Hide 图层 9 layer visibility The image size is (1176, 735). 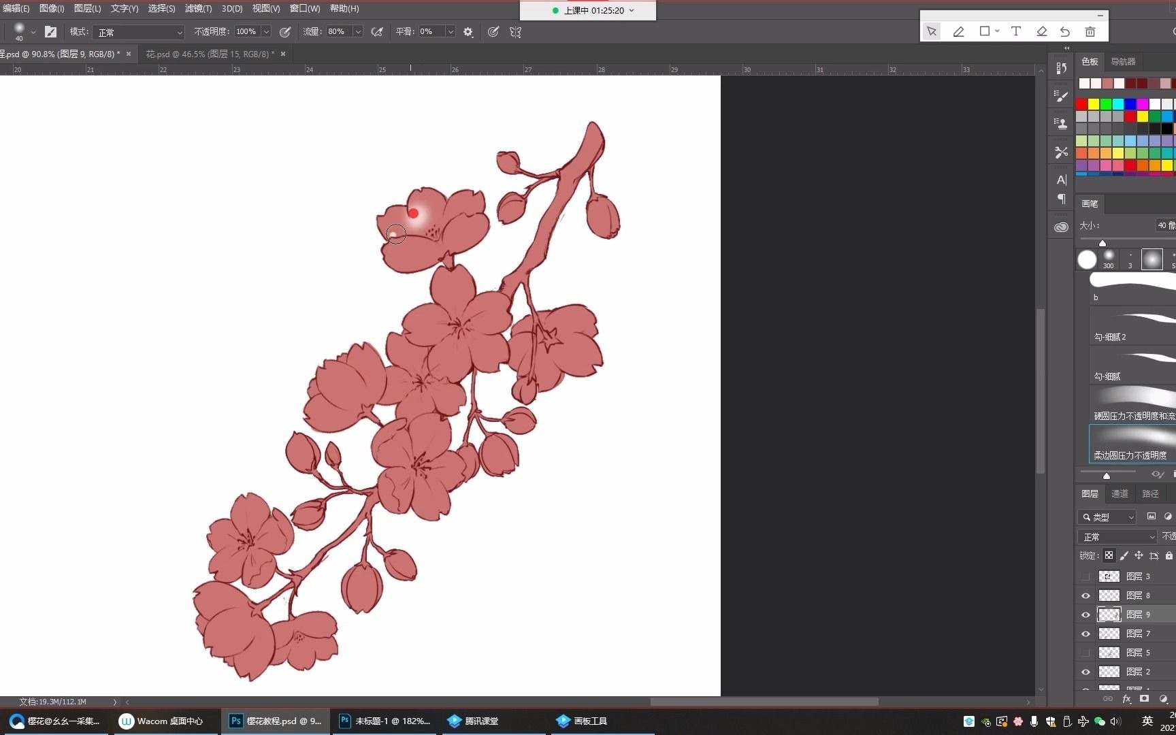click(x=1085, y=615)
